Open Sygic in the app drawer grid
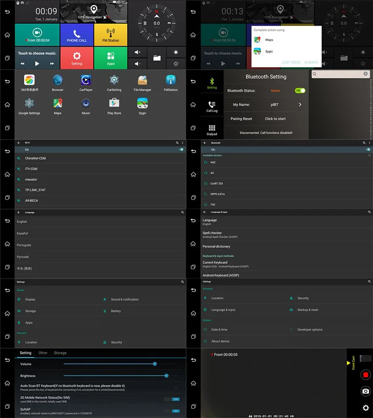This screenshot has width=373, height=418. point(142,106)
